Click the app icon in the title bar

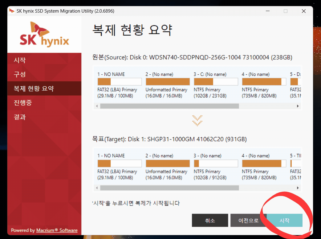12,11
